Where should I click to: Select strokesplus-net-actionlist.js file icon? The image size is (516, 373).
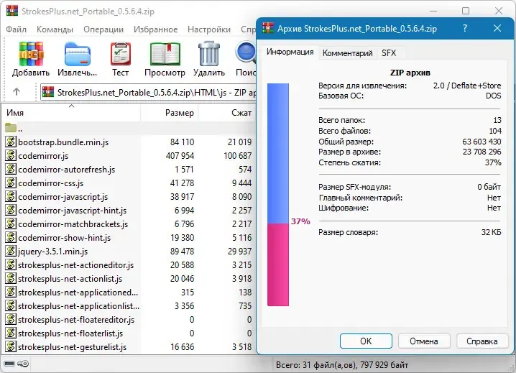tap(11, 279)
